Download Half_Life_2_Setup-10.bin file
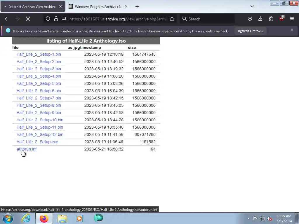The image size is (299, 224). point(40,120)
